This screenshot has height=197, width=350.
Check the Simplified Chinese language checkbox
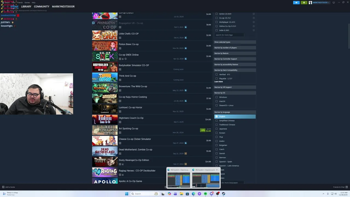(x=217, y=121)
